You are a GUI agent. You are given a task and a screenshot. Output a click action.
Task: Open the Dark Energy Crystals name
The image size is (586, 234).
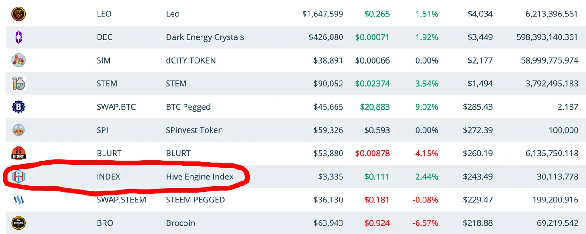pyautogui.click(x=205, y=37)
